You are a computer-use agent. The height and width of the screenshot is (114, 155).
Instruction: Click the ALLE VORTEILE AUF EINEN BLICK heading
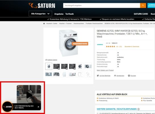tap(112, 94)
